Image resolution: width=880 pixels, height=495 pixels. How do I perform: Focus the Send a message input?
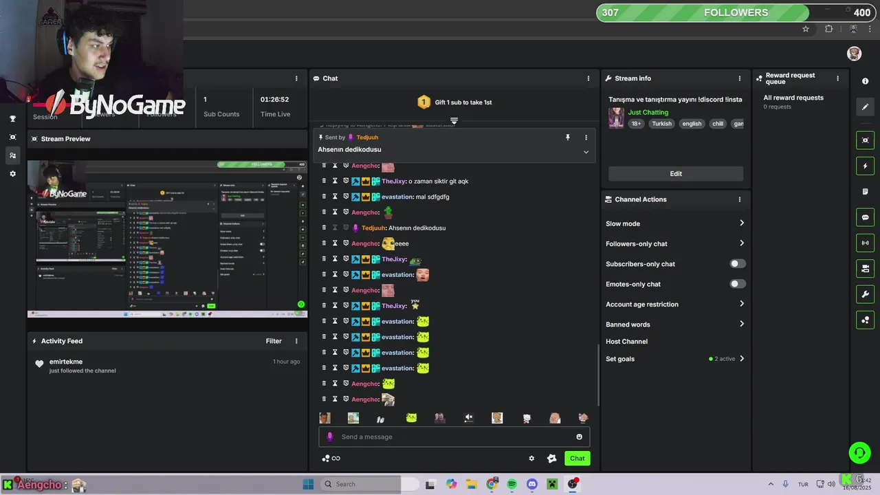(454, 437)
